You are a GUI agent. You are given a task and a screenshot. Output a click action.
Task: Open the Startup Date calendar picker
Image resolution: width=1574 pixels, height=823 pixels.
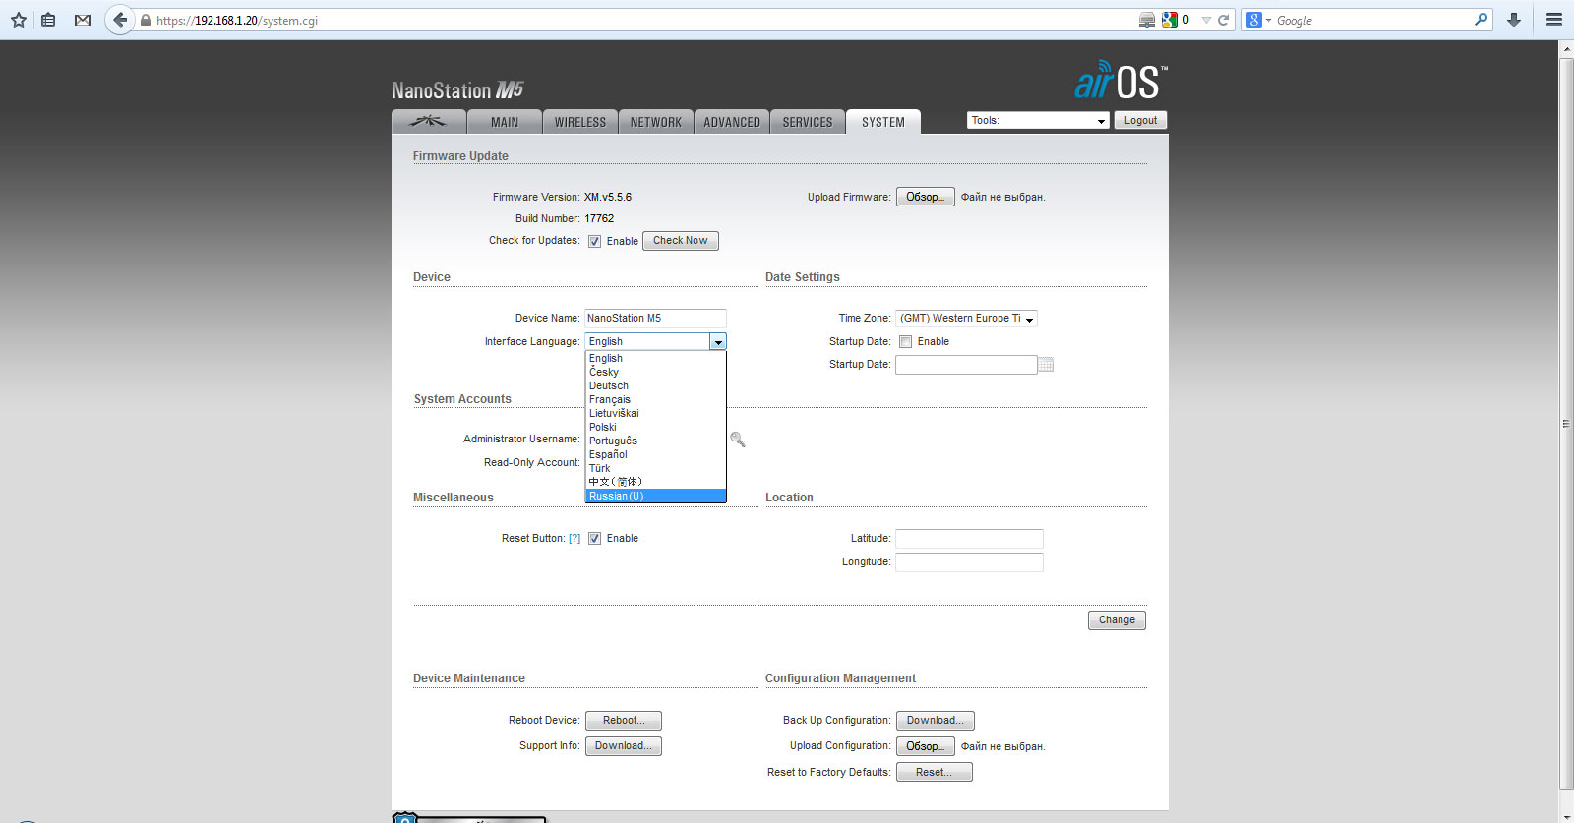coord(1046,365)
